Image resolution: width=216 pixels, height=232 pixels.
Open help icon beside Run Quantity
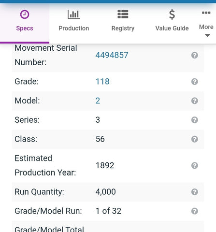(x=195, y=192)
